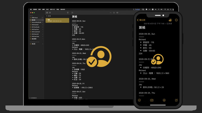202x113 pixels.
Task: Select the GammaRayStudio folder
Action: (x=36, y=22)
